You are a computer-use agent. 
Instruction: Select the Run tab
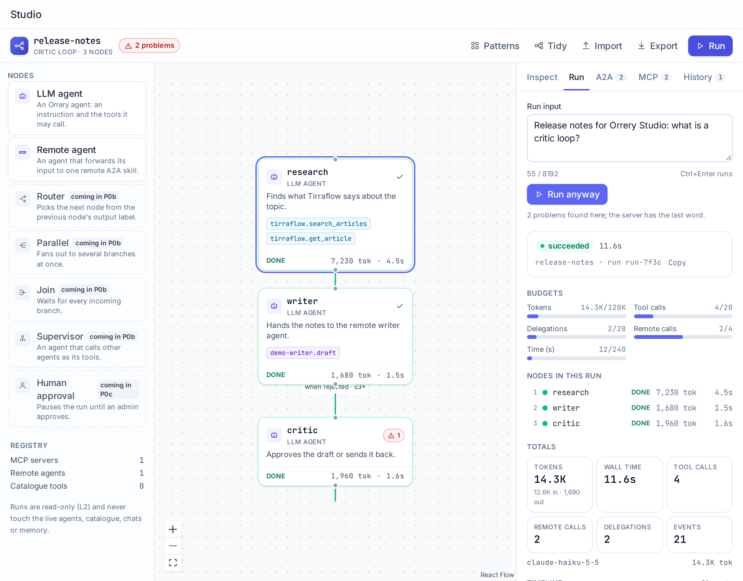(576, 77)
